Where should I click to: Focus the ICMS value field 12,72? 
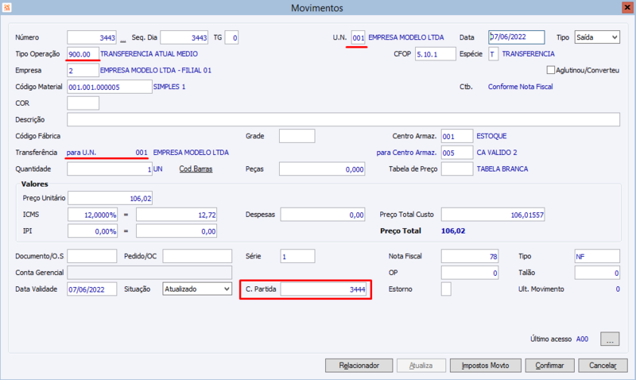(176, 215)
